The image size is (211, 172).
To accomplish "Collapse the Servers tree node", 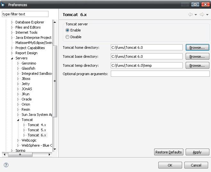I will [12, 58].
